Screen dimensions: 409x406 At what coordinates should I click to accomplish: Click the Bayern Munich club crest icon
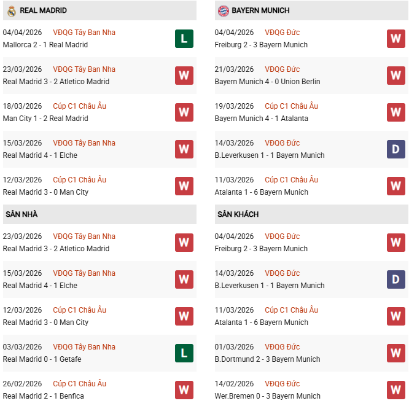coord(223,10)
